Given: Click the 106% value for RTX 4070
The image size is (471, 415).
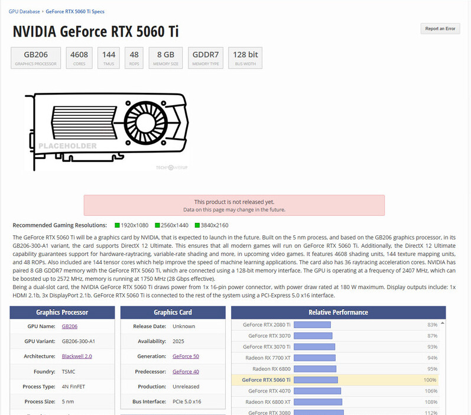Looking at the screenshot, I should tap(431, 391).
